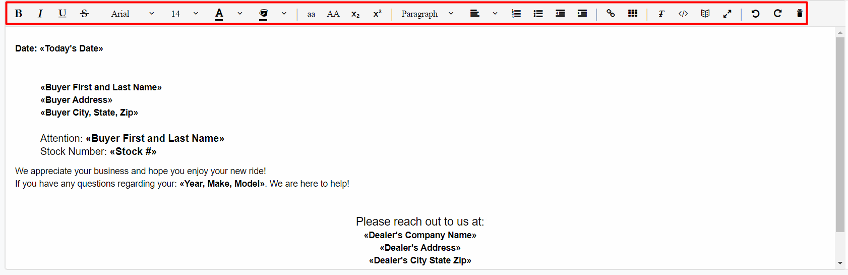Expand the font color picker arrow
This screenshot has height=275, width=848.
coord(240,14)
